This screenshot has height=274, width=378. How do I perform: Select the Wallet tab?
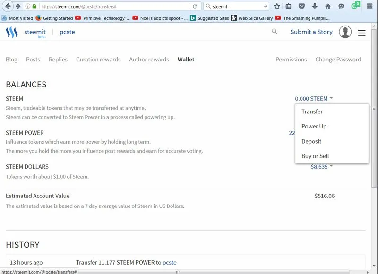click(x=186, y=60)
